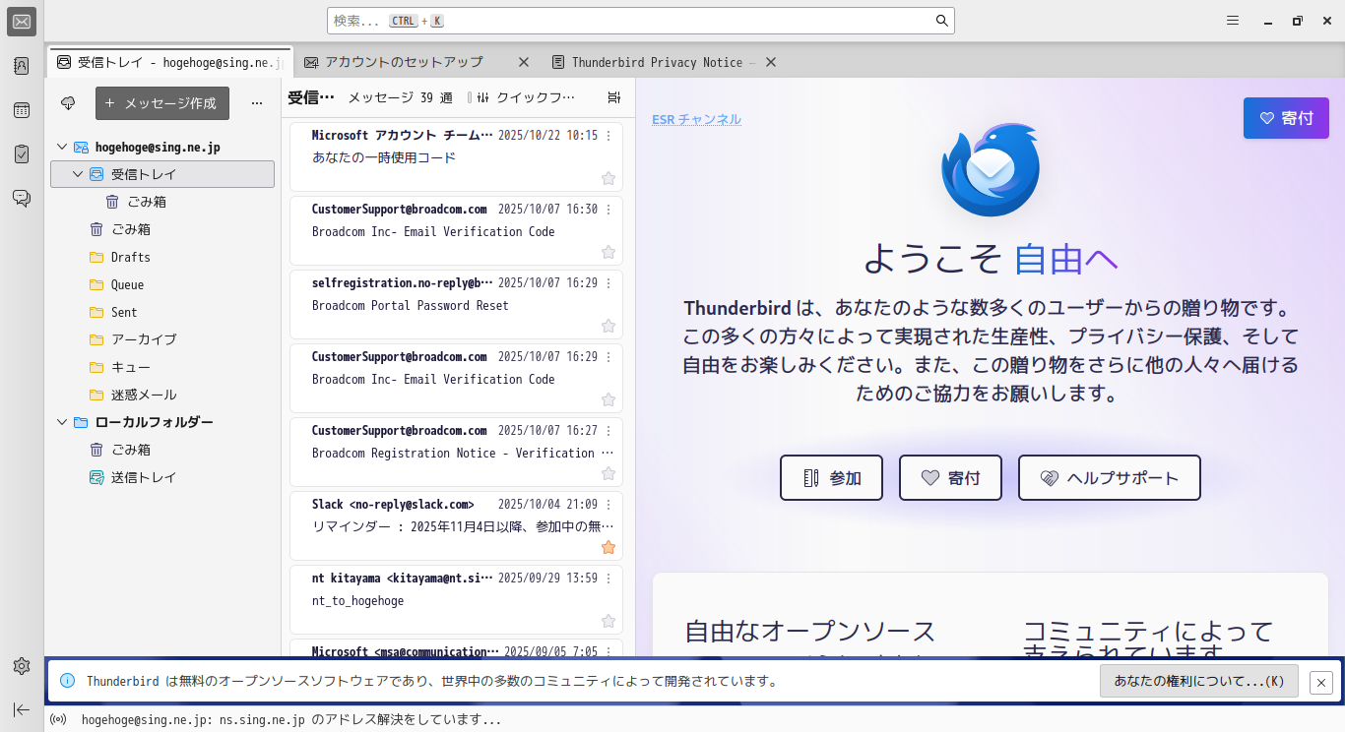
Task: Collapse the spaces toolbar
Action: click(x=22, y=709)
